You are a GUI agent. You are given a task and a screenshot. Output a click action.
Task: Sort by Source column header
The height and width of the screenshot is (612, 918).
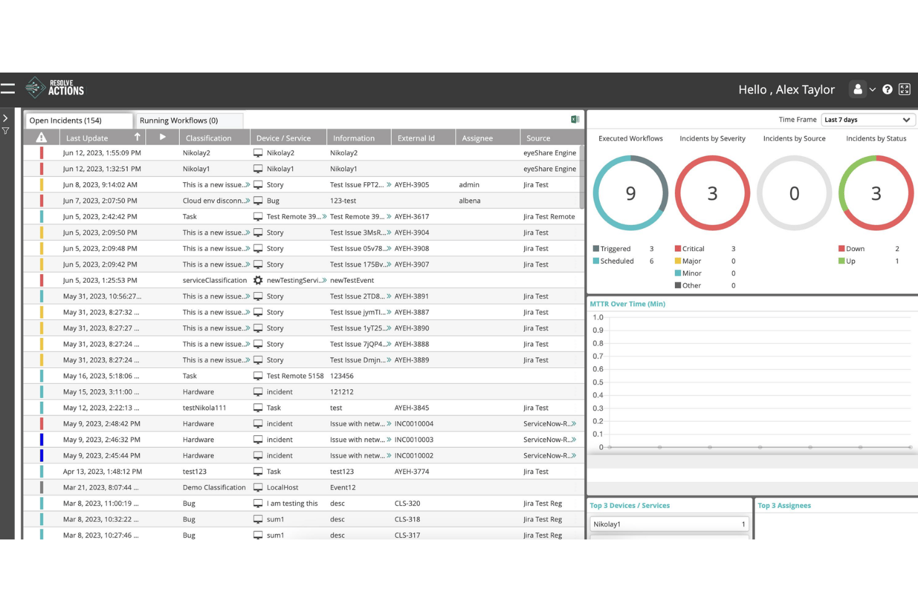coord(538,138)
